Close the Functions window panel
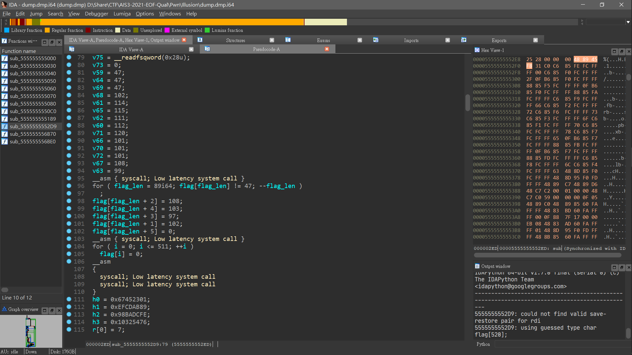The image size is (632, 355). coord(59,42)
